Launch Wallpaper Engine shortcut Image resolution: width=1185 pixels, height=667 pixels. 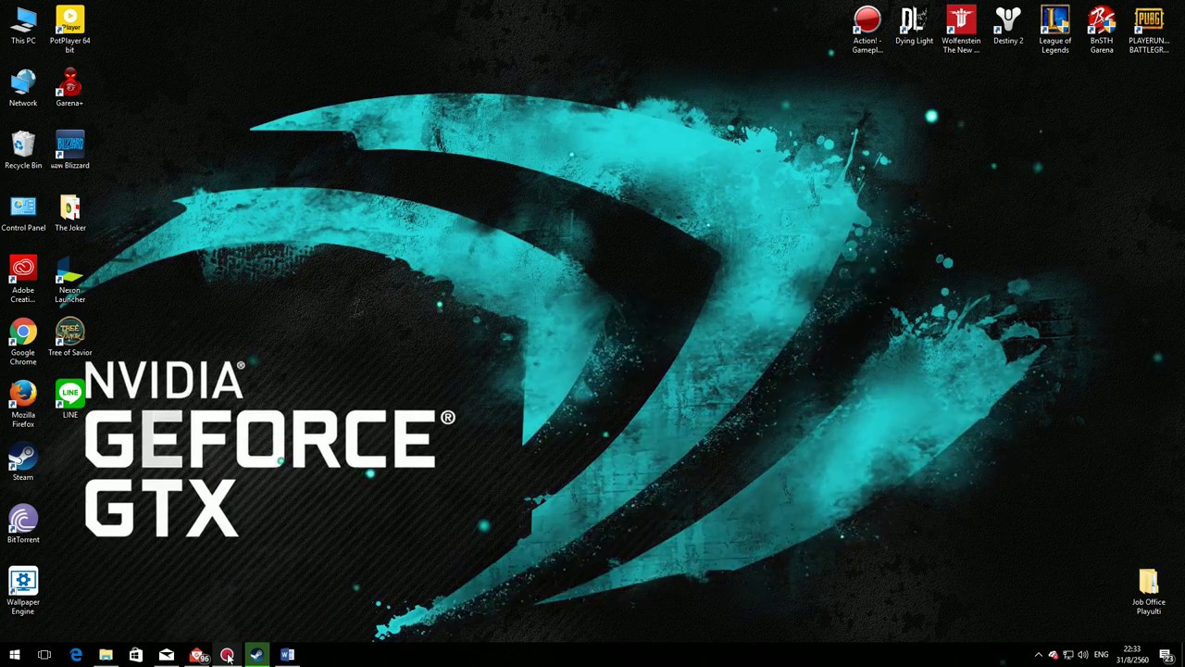(23, 591)
